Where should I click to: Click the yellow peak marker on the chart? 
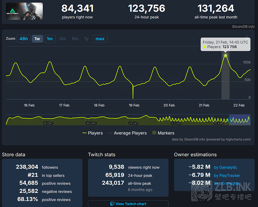coord(225,55)
